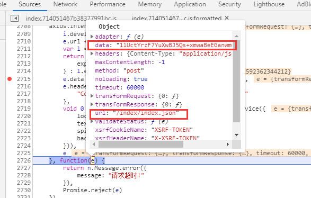Image resolution: width=311 pixels, height=198 pixels.
Task: Click the method value "post"
Action: click(134, 70)
